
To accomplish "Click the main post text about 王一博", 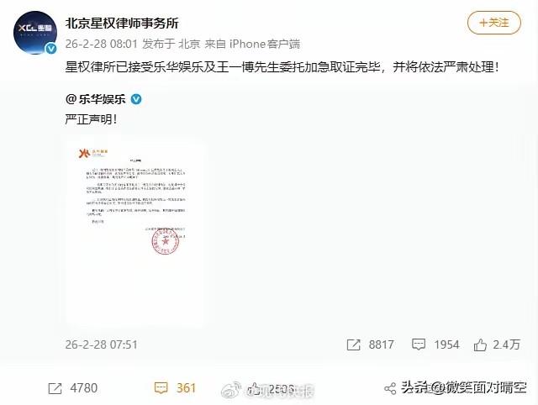I will 282,67.
